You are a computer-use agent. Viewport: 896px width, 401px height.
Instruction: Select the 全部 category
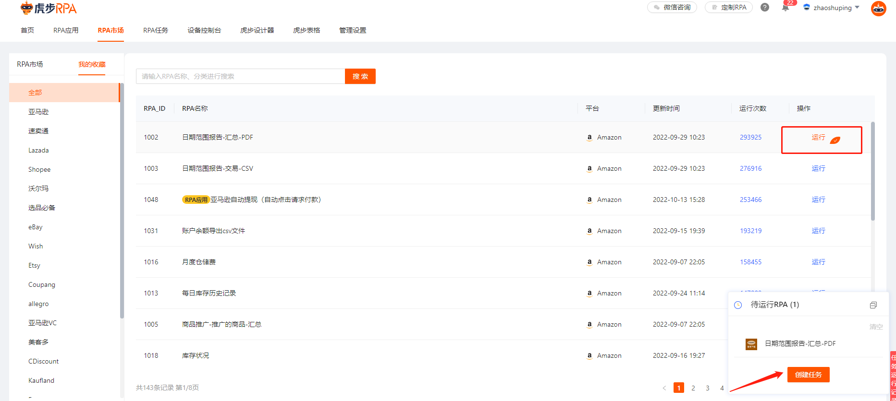click(64, 93)
